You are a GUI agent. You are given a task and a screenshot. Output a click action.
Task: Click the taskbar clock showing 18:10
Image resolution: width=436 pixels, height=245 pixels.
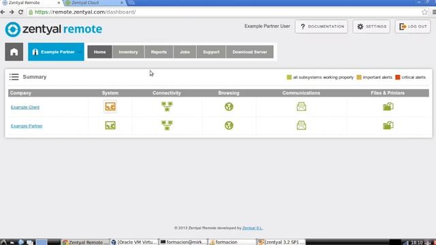pos(416,242)
